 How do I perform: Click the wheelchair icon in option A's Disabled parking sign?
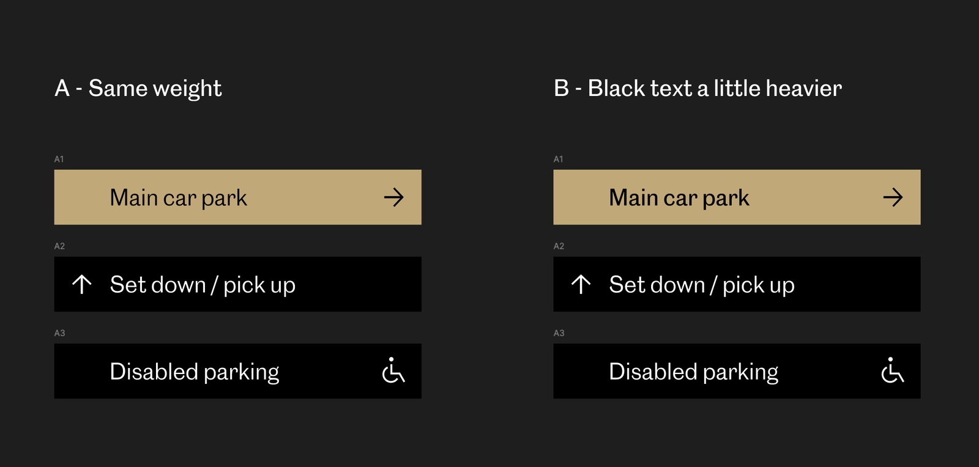[x=393, y=370]
